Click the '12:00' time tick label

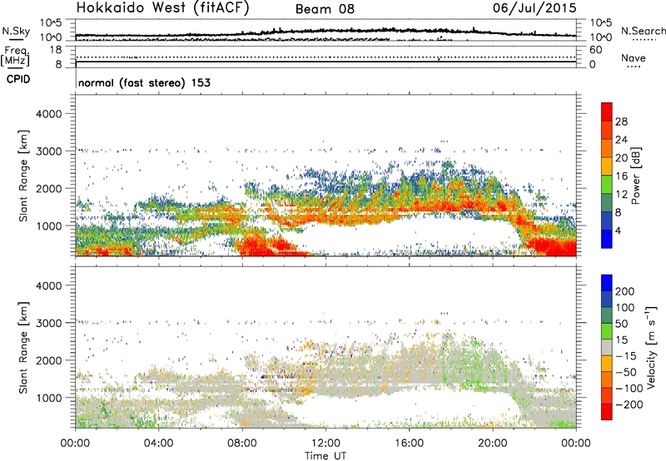(326, 444)
